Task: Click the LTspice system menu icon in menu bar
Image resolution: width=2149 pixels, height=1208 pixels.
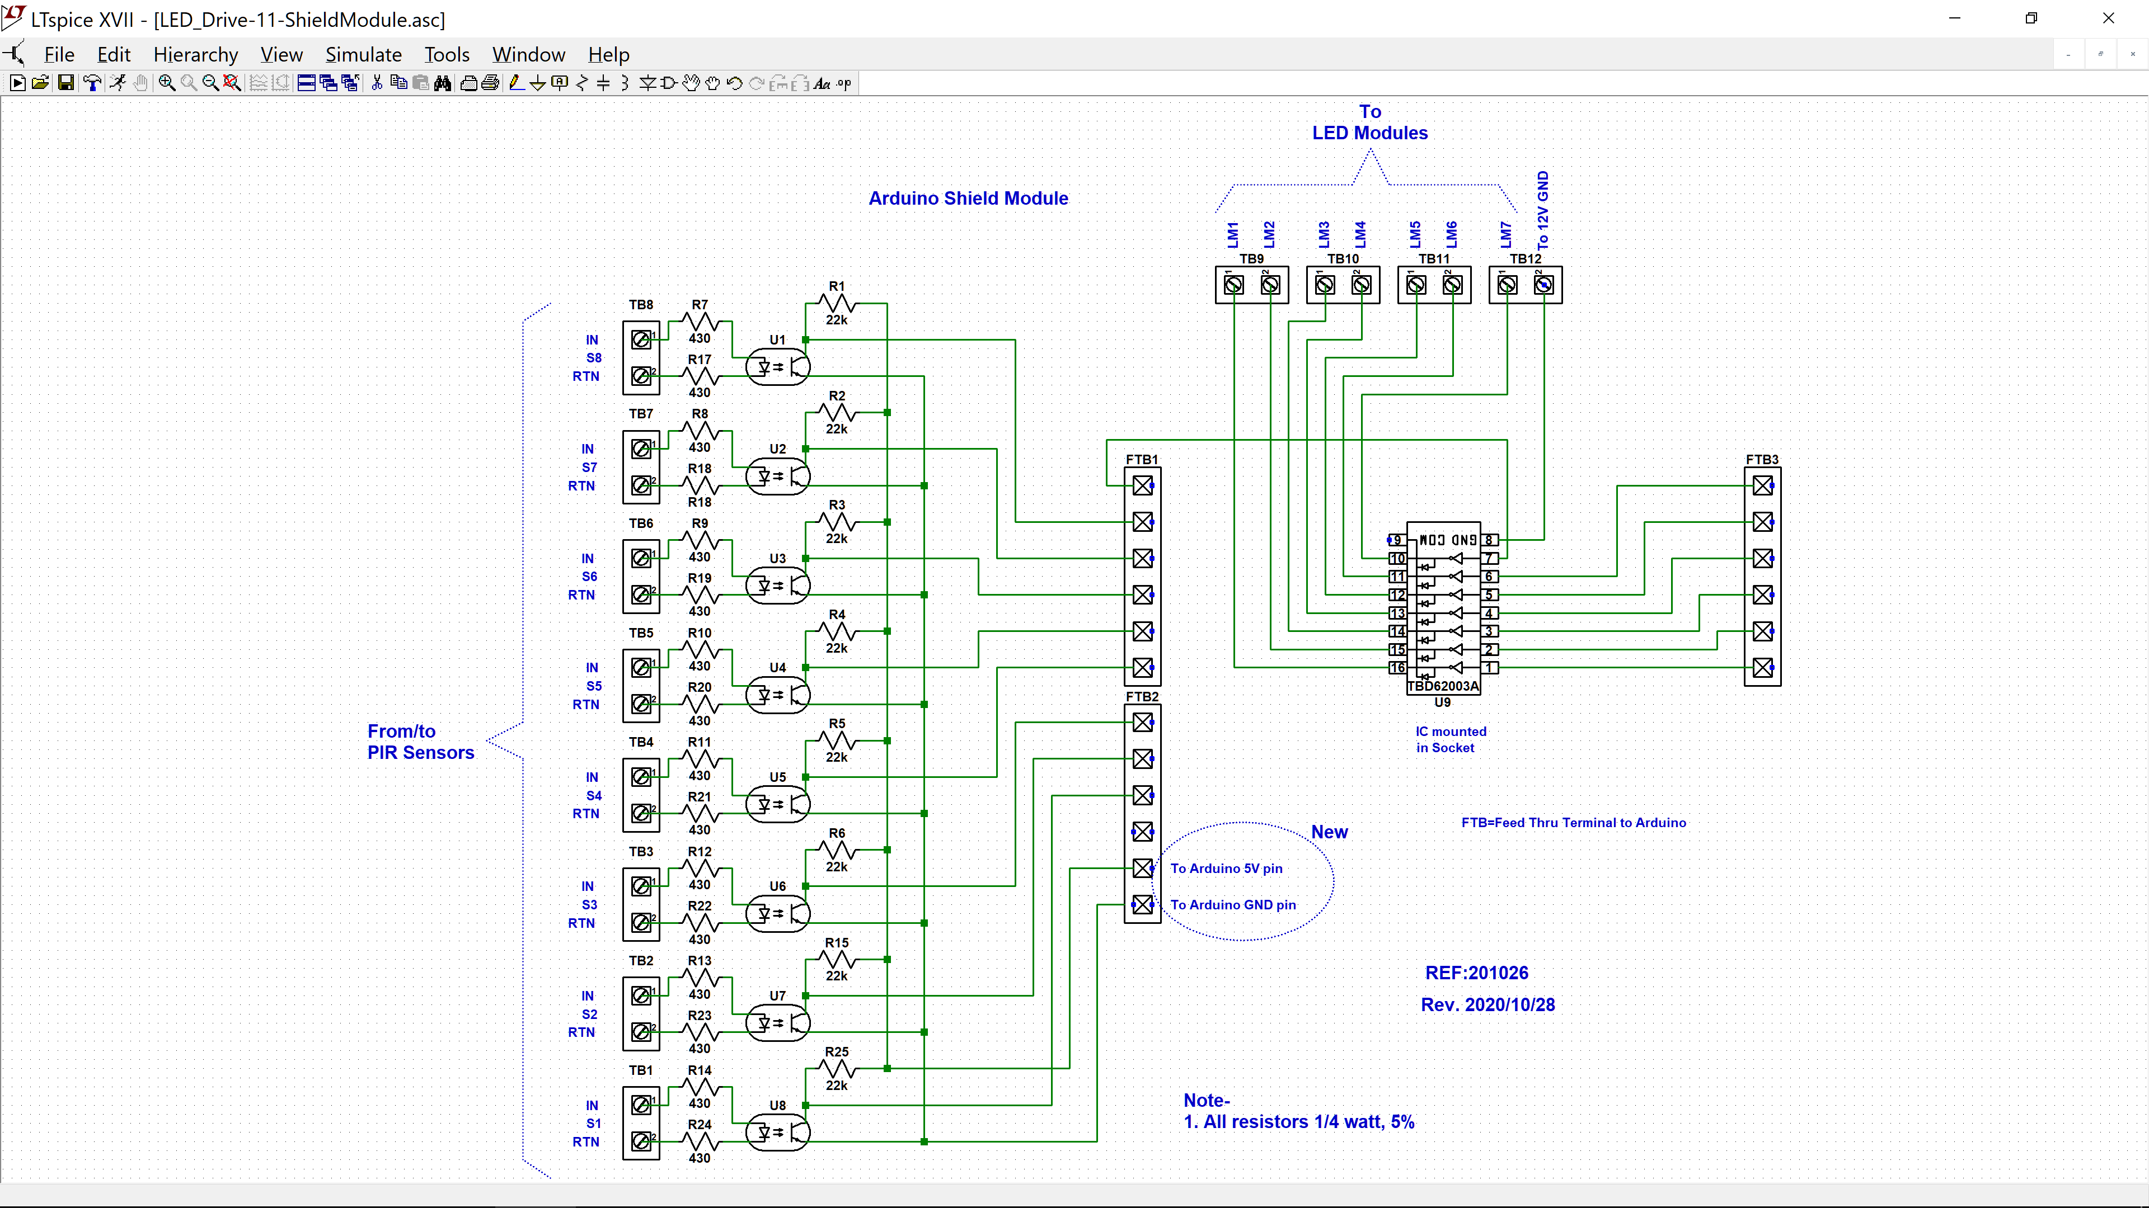Action: coord(14,54)
